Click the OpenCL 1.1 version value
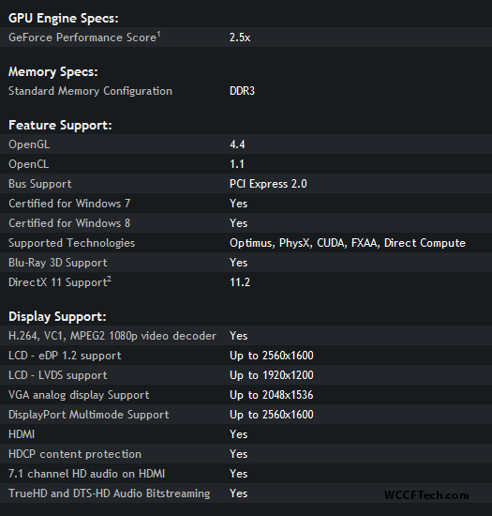This screenshot has width=492, height=516. click(237, 164)
